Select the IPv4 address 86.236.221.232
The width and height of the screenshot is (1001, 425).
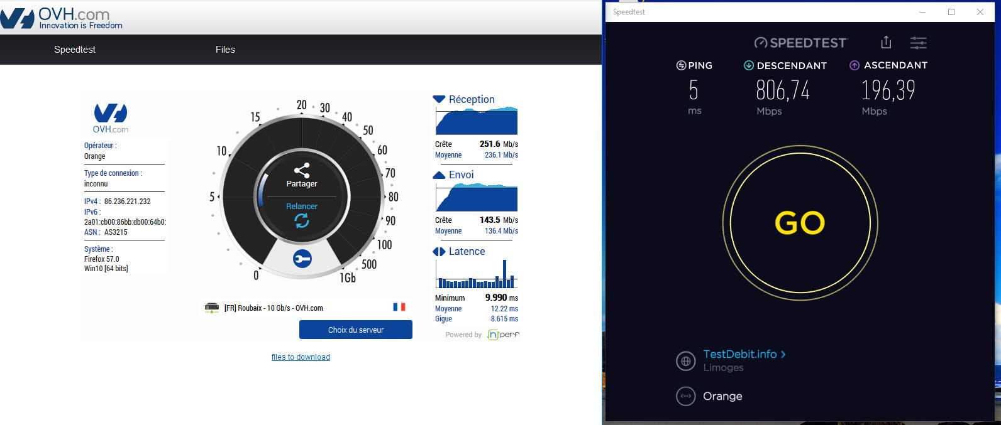coord(127,202)
